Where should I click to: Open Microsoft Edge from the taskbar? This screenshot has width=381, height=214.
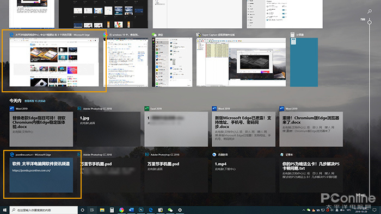[x=151, y=210]
